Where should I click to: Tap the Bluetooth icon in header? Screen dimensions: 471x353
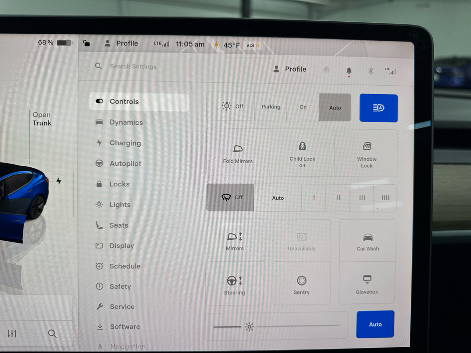click(371, 71)
